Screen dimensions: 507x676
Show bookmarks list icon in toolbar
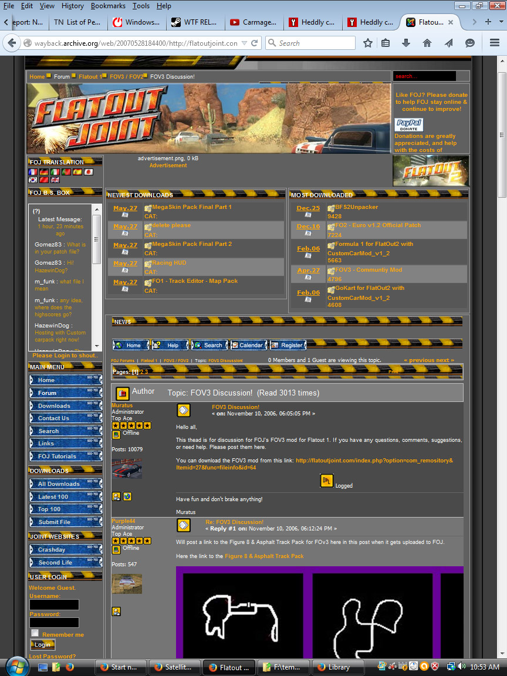click(386, 43)
